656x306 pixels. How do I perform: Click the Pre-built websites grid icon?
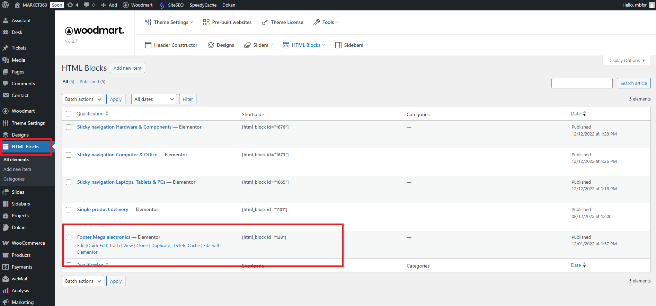[x=206, y=22]
